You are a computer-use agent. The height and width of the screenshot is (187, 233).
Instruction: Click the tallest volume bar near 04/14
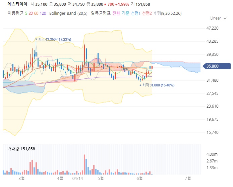tap(84, 164)
